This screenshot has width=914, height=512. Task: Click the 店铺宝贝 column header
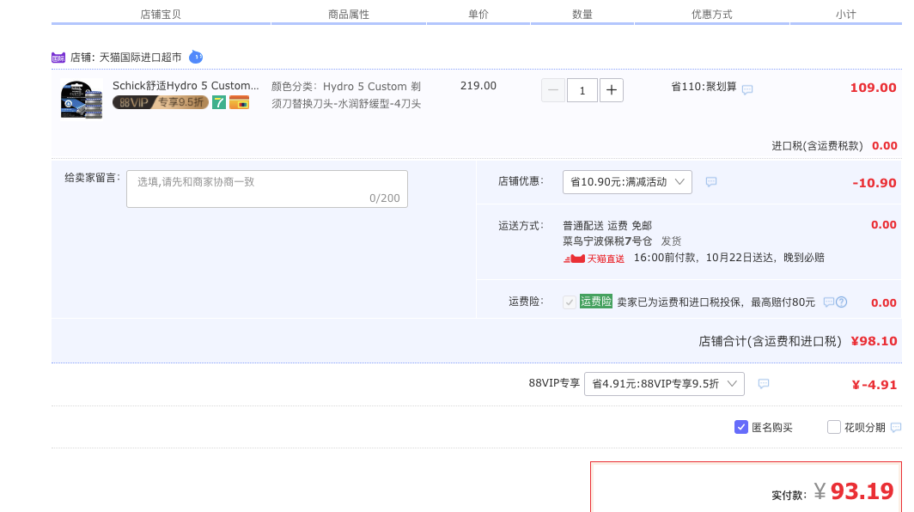point(161,14)
